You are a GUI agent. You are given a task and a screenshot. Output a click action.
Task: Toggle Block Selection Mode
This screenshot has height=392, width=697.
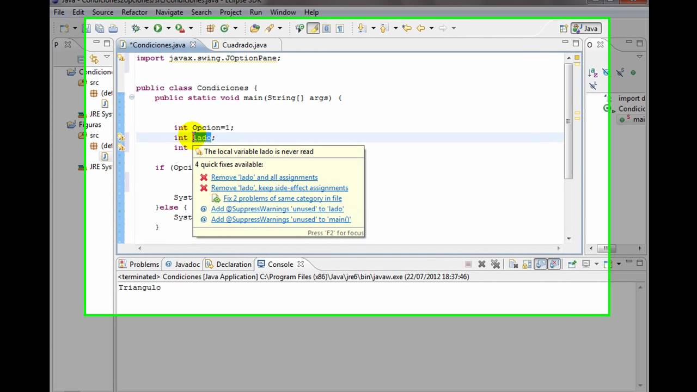coord(327,28)
